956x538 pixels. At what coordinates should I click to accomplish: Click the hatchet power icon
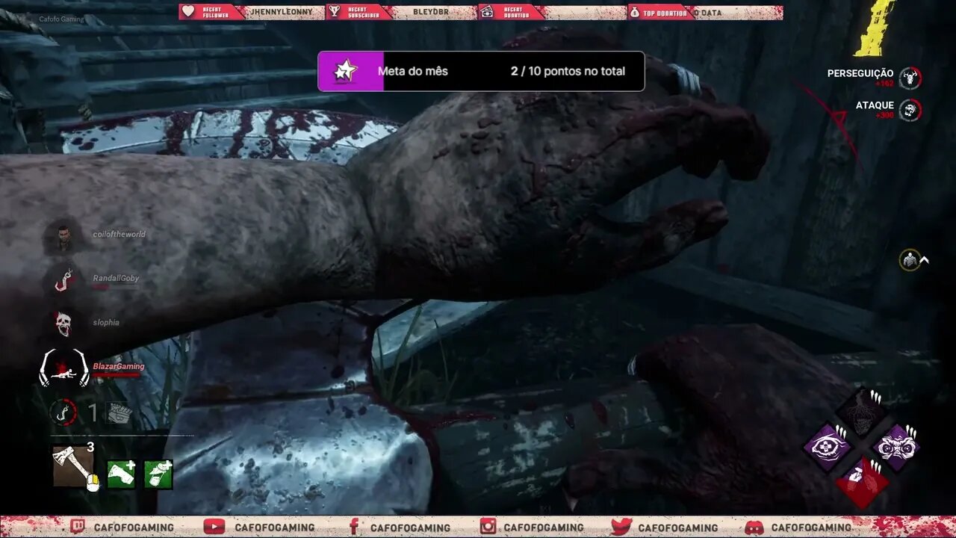pos(73,466)
